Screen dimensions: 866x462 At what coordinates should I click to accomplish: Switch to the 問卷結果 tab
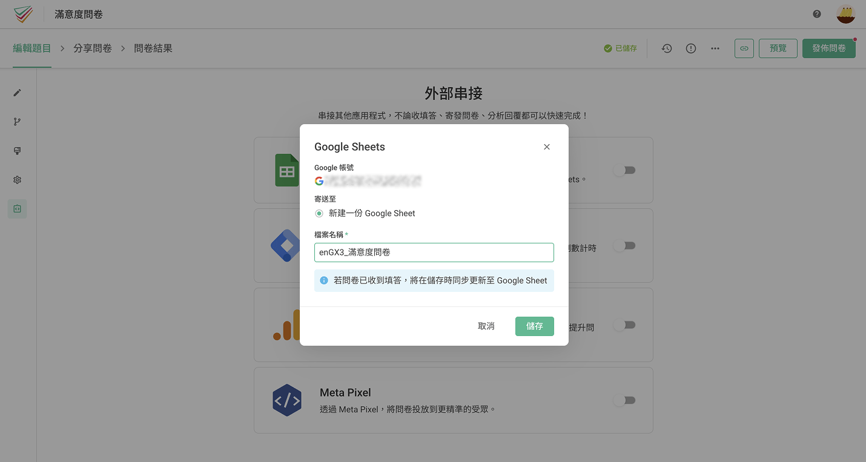click(x=153, y=48)
